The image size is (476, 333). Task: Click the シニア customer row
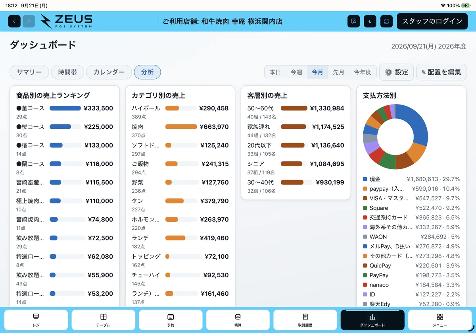tap(296, 167)
